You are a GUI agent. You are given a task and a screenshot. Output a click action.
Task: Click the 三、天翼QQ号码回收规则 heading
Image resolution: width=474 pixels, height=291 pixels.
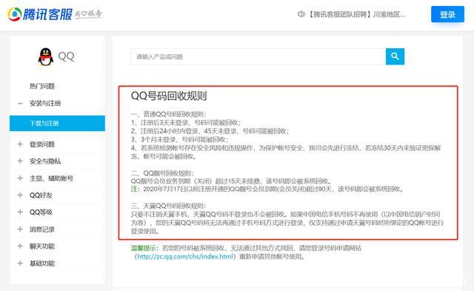click(168, 206)
